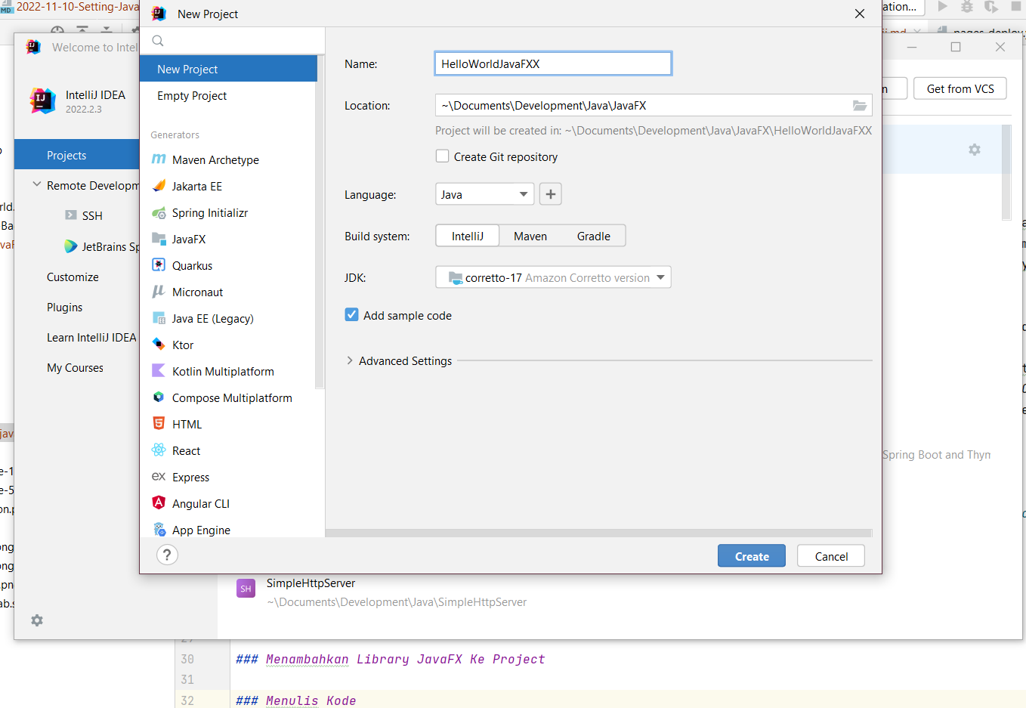Open Customize in Welcome window
This screenshot has width=1026, height=708.
click(73, 277)
